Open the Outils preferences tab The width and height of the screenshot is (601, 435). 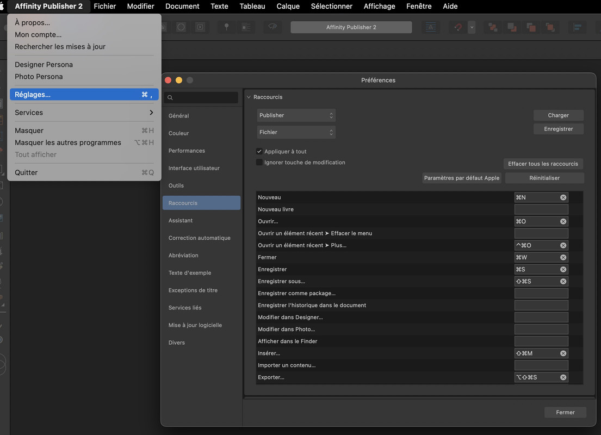click(x=201, y=185)
